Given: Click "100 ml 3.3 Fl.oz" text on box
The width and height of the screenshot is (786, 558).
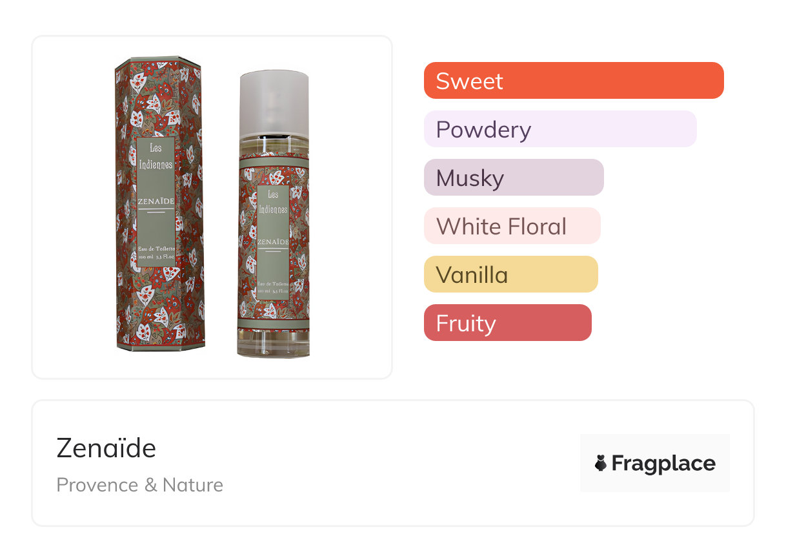Looking at the screenshot, I should coord(155,257).
